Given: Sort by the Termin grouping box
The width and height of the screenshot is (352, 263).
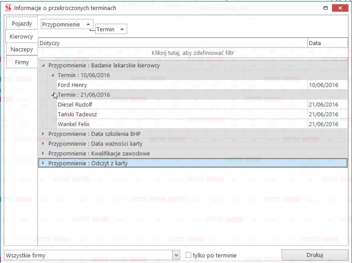Looking at the screenshot, I should tap(111, 29).
